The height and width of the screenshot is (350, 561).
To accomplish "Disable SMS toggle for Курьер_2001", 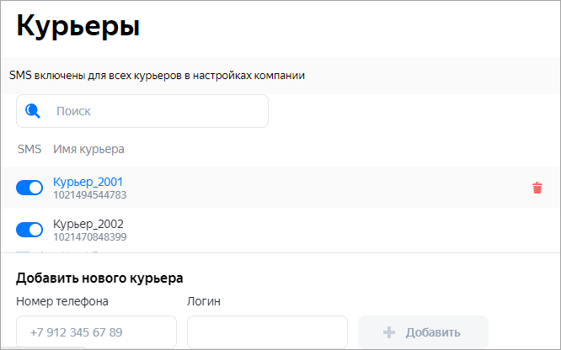I will [29, 188].
